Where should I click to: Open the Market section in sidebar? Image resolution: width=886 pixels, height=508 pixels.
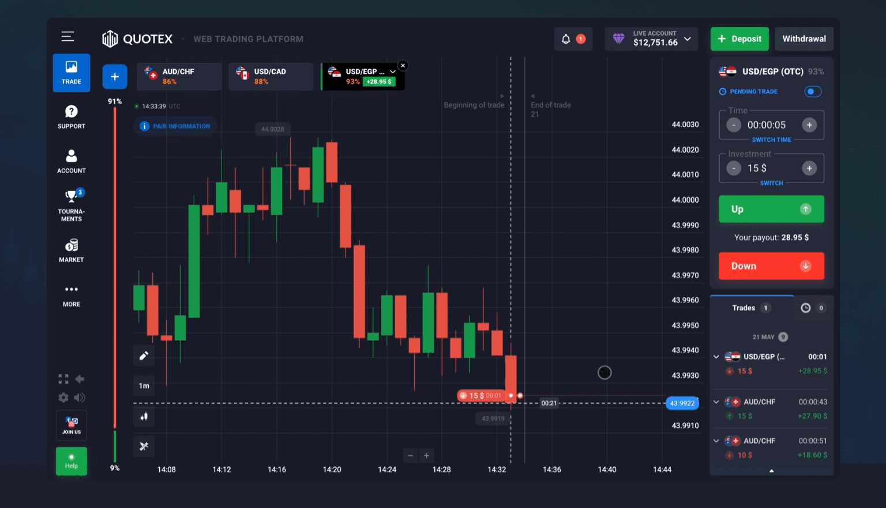(x=72, y=251)
